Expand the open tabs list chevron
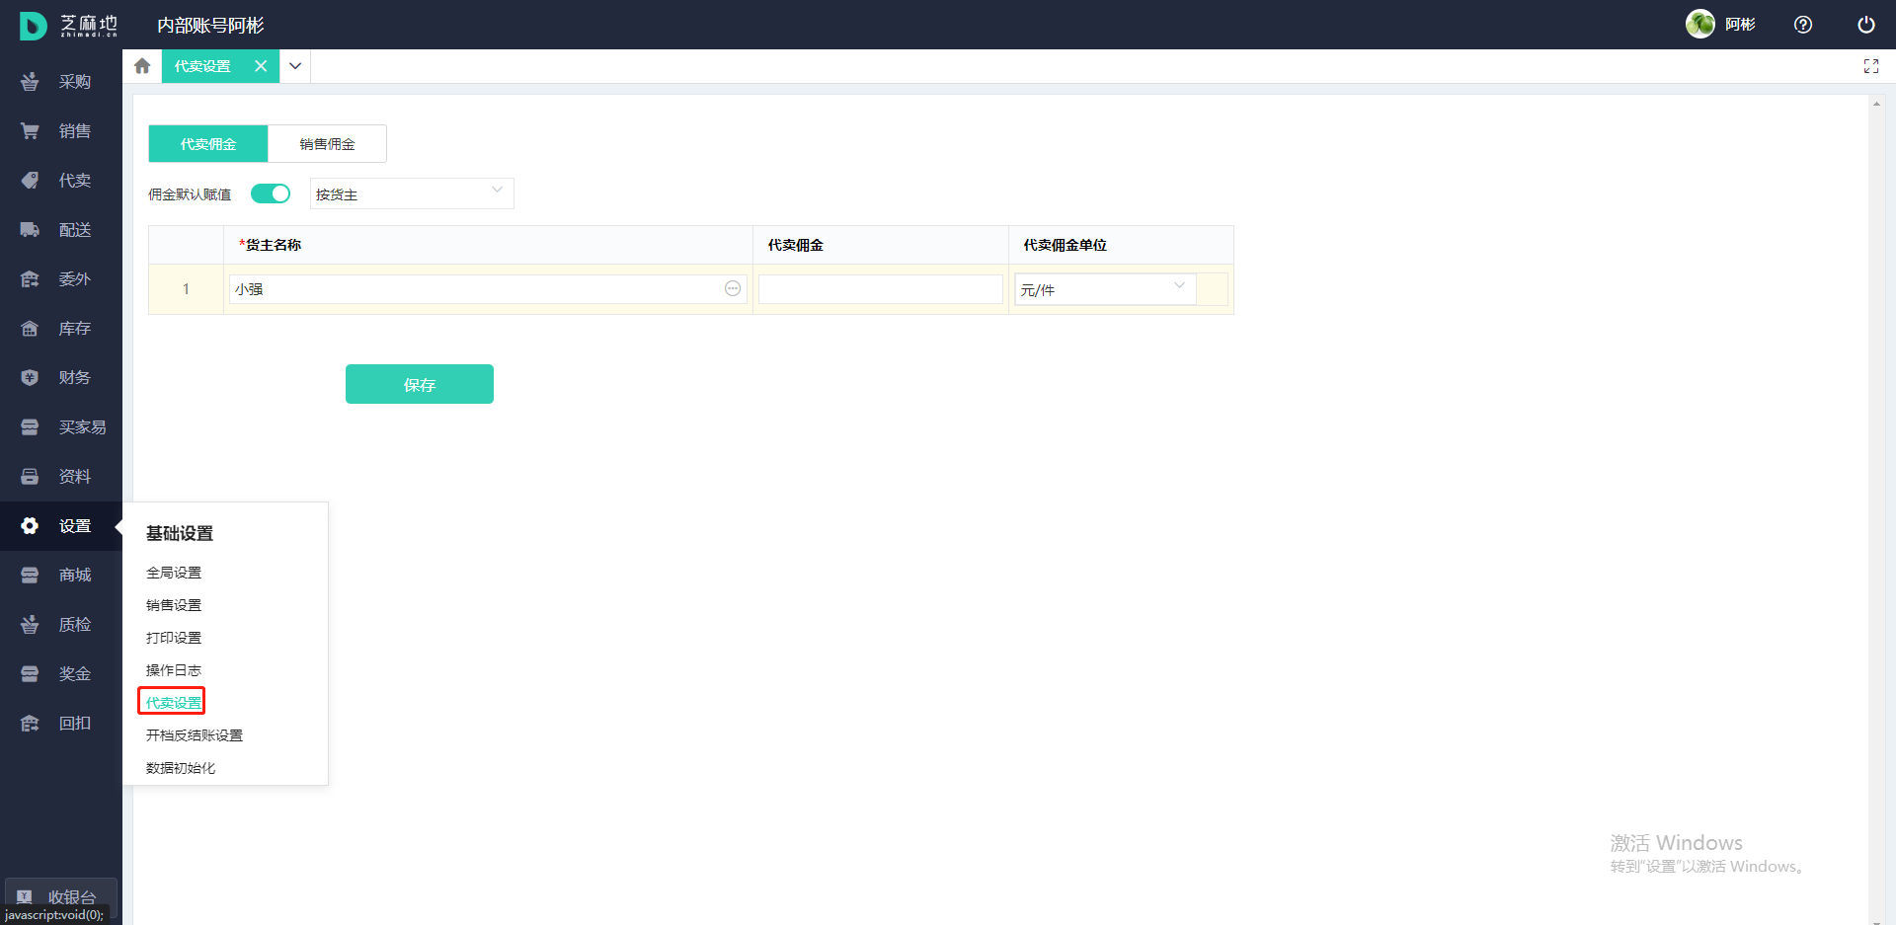 tap(295, 66)
